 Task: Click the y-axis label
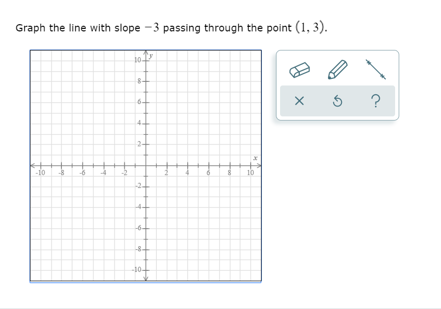[x=151, y=57]
